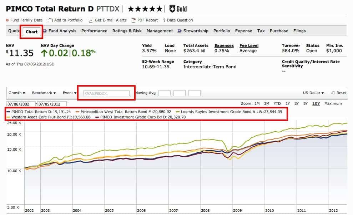
Task: Click premium icon beside Stewardship
Action: pyautogui.click(x=180, y=31)
